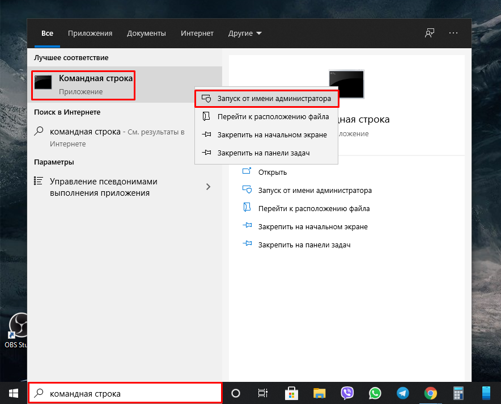The height and width of the screenshot is (404, 501).
Task: Open Telegram from the taskbar
Action: click(x=402, y=393)
